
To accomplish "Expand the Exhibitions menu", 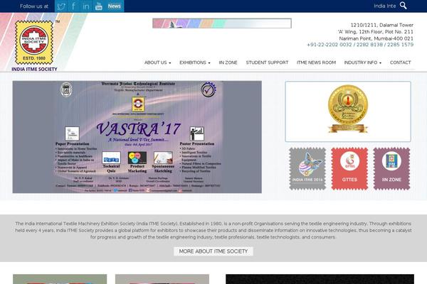I will coord(195,62).
